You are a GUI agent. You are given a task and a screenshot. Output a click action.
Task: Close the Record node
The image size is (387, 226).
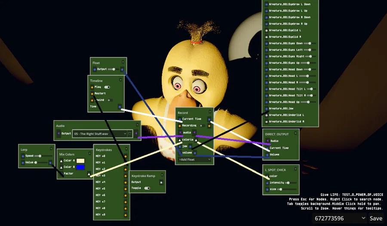click(210, 111)
